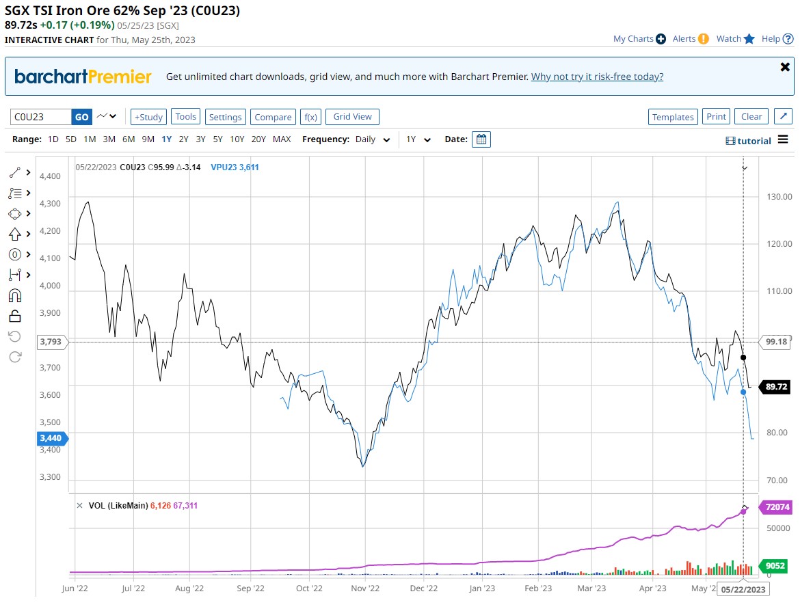Screen dimensions: 800x609
Task: Click the arrow shape annotation tool
Action: click(x=15, y=234)
